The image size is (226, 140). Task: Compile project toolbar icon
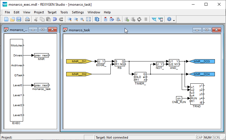click(106, 19)
